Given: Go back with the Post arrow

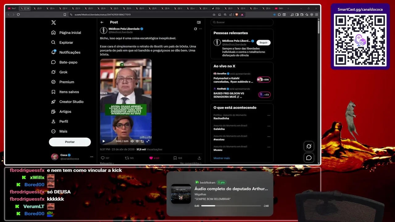Looking at the screenshot, I should tap(102, 22).
